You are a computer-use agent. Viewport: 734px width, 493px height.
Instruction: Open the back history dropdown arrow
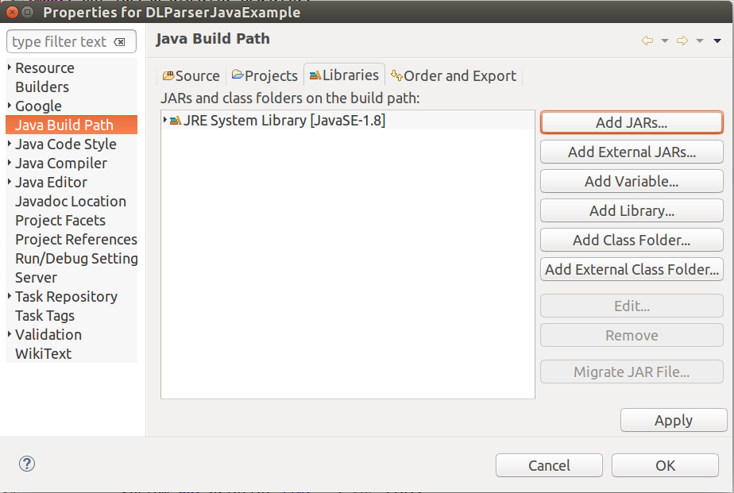coord(665,40)
